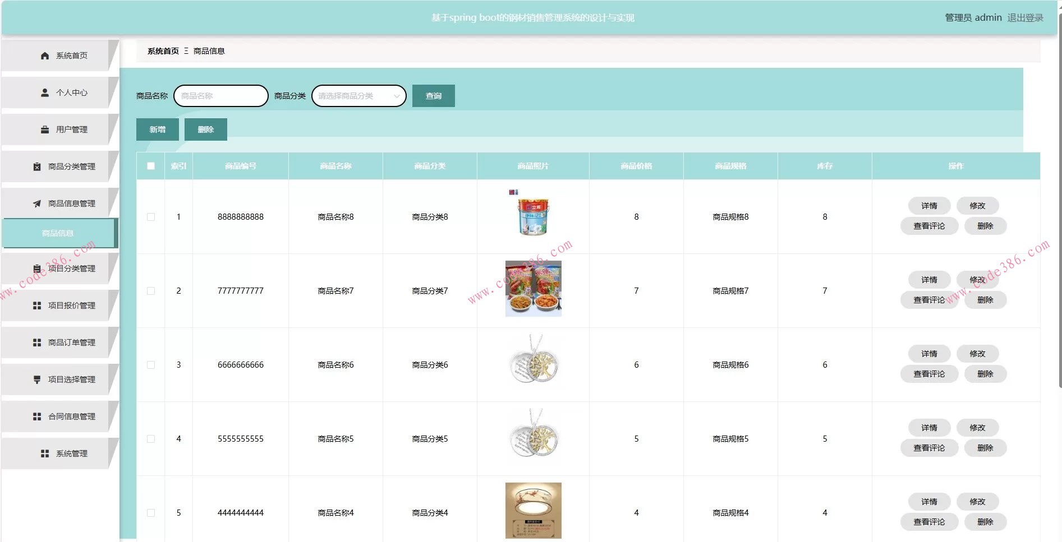Click the ceiling lamp product image

tap(533, 511)
